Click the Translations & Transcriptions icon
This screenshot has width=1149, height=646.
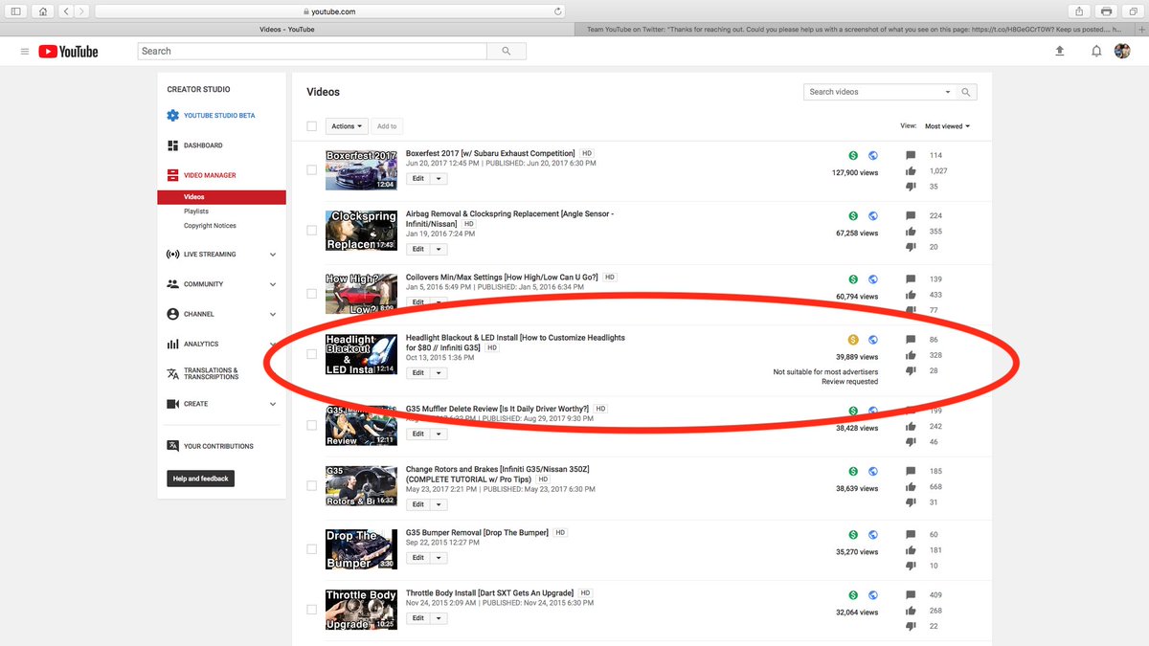pyautogui.click(x=172, y=373)
